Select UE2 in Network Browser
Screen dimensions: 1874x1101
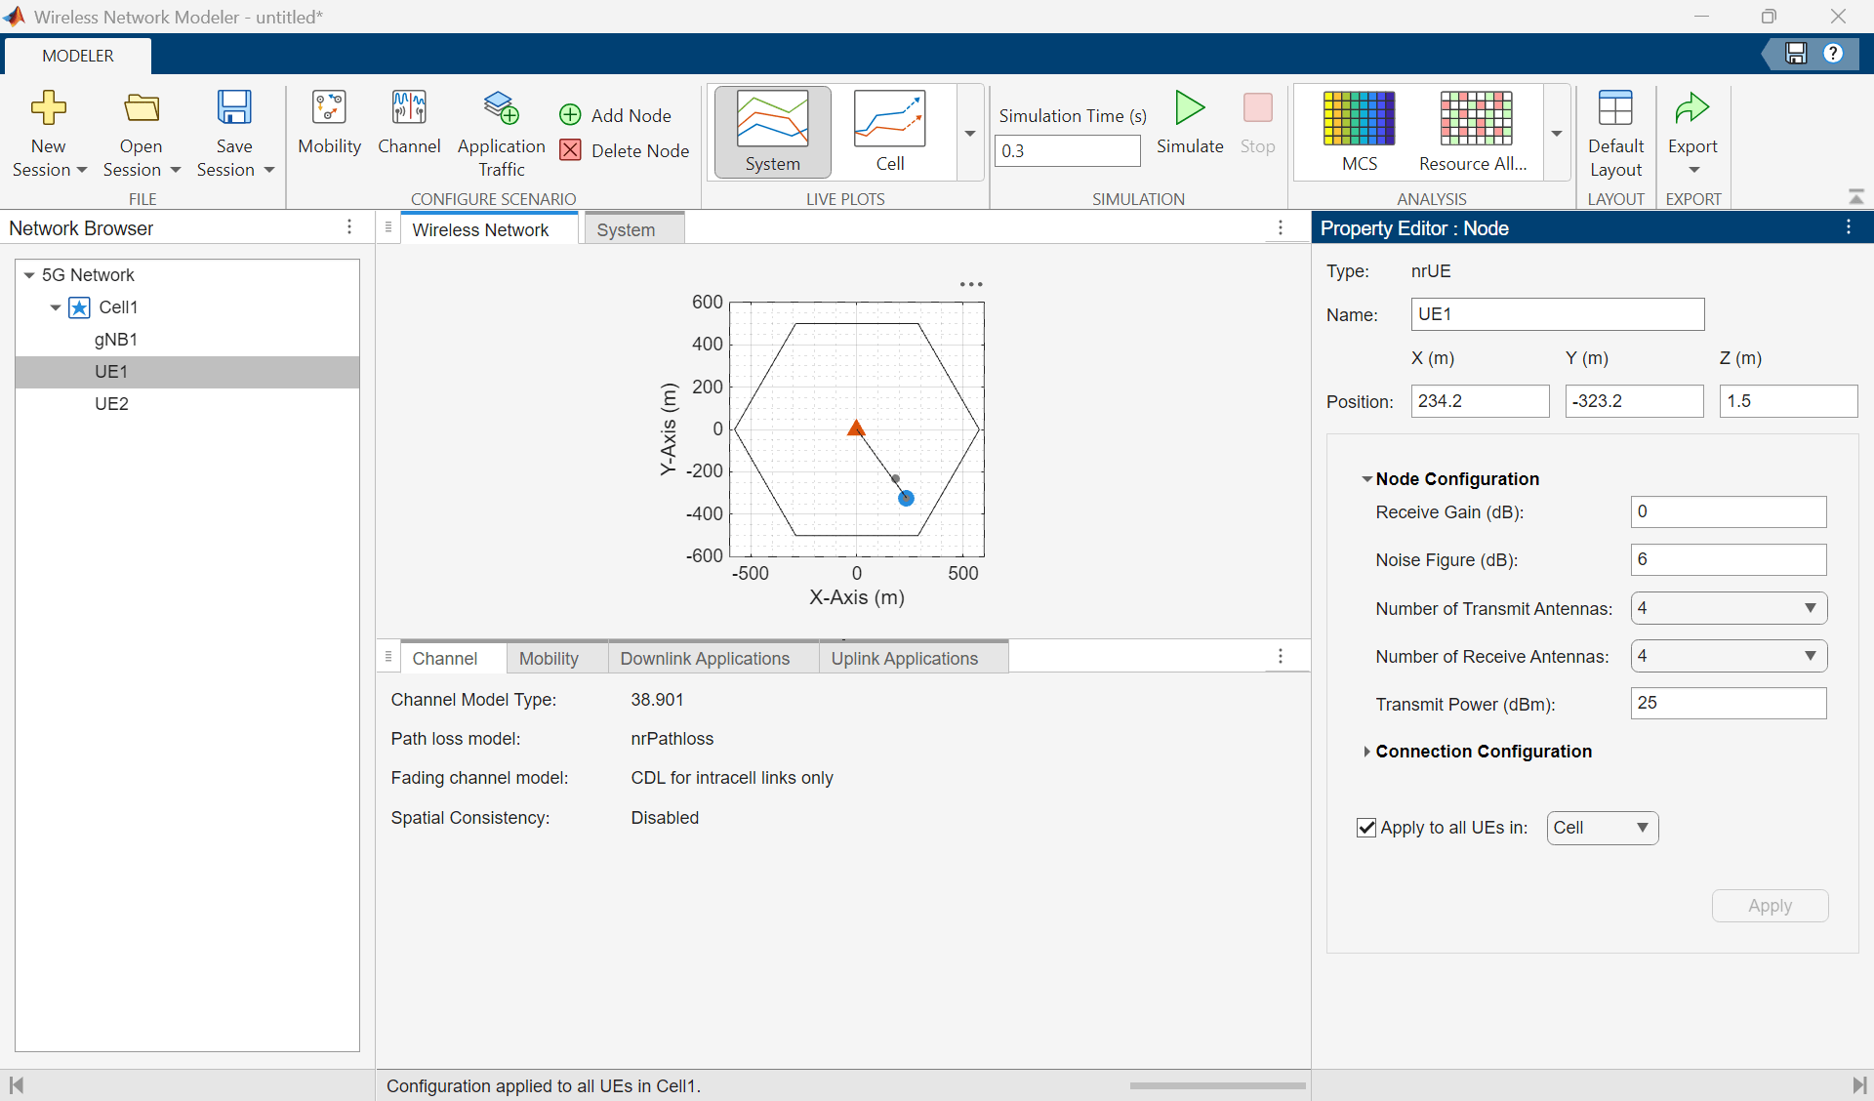click(111, 404)
